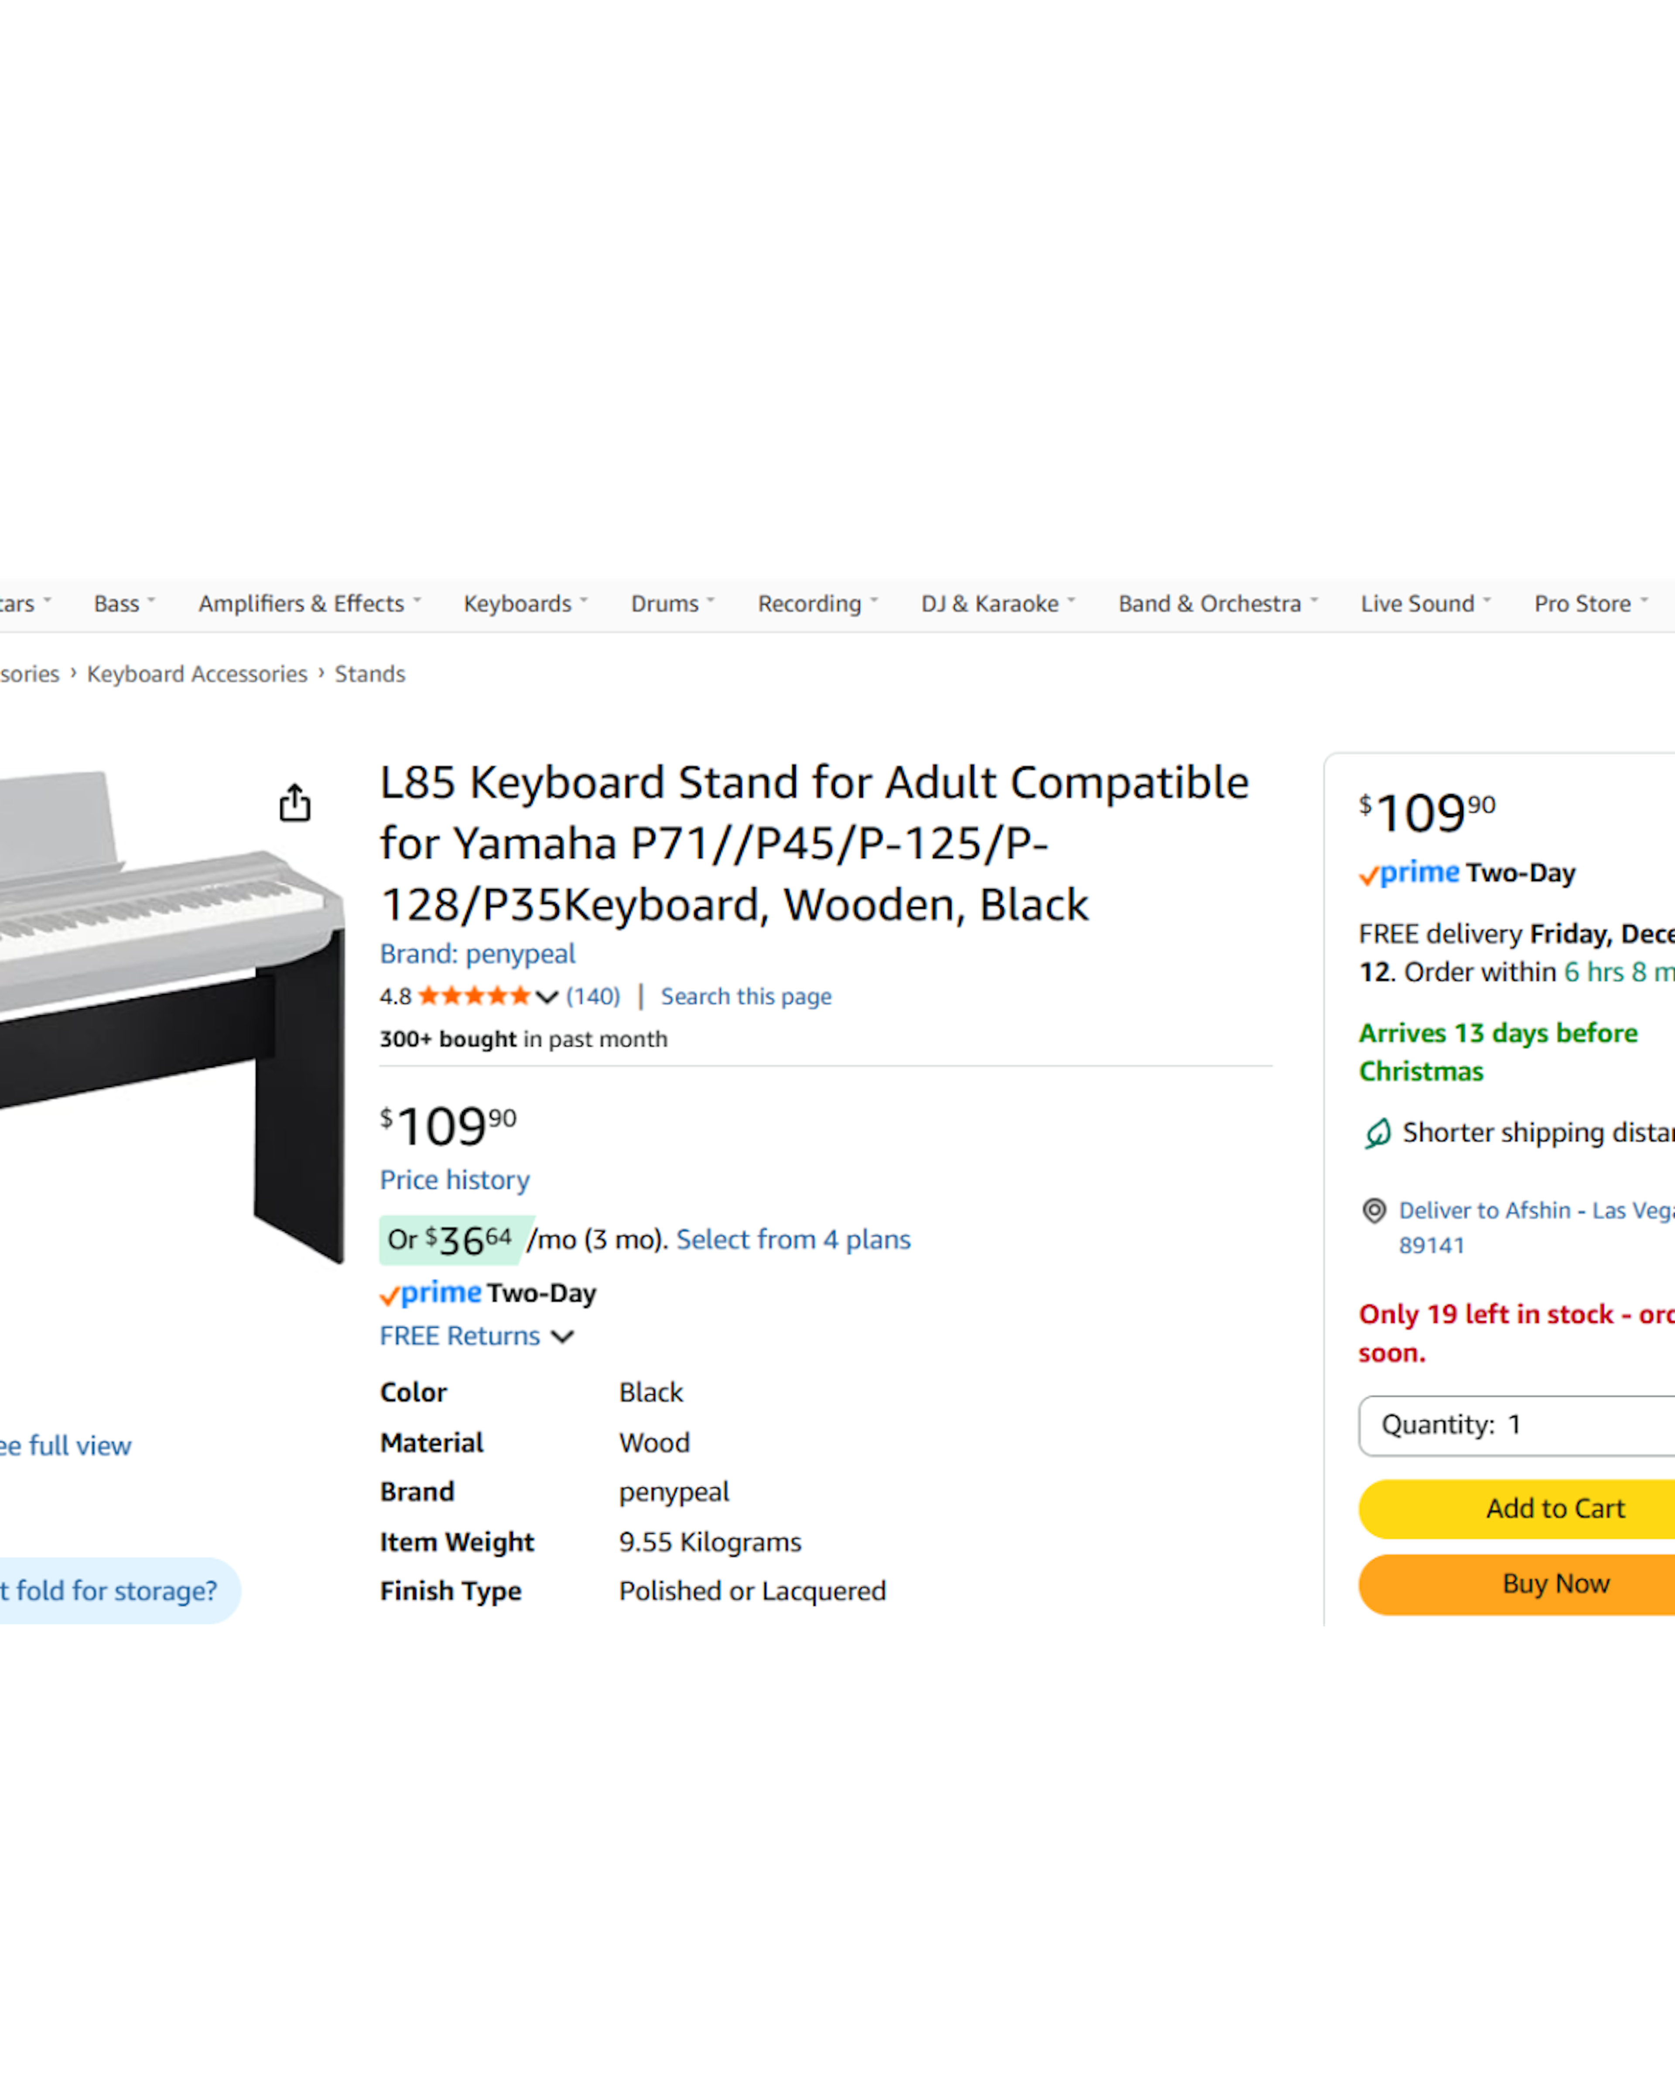This screenshot has height=2094, width=1675.
Task: Click the Search this page link
Action: coord(746,996)
